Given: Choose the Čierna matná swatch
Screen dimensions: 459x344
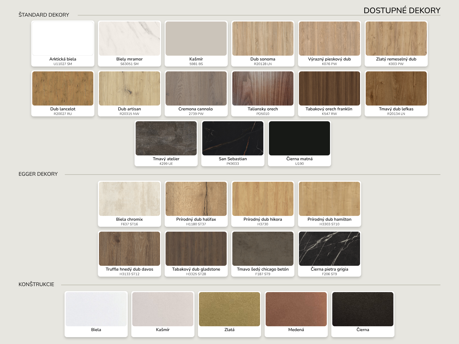Looking at the screenshot, I should tap(299, 143).
